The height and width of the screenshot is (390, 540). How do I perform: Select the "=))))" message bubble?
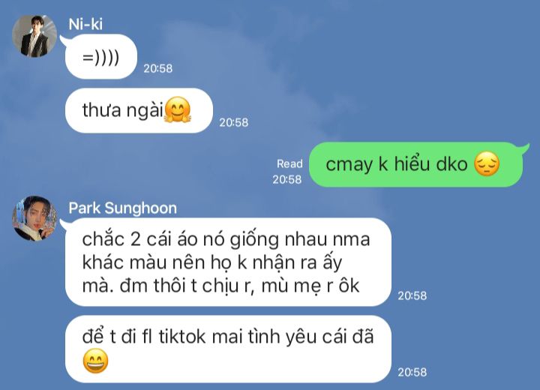tap(101, 57)
